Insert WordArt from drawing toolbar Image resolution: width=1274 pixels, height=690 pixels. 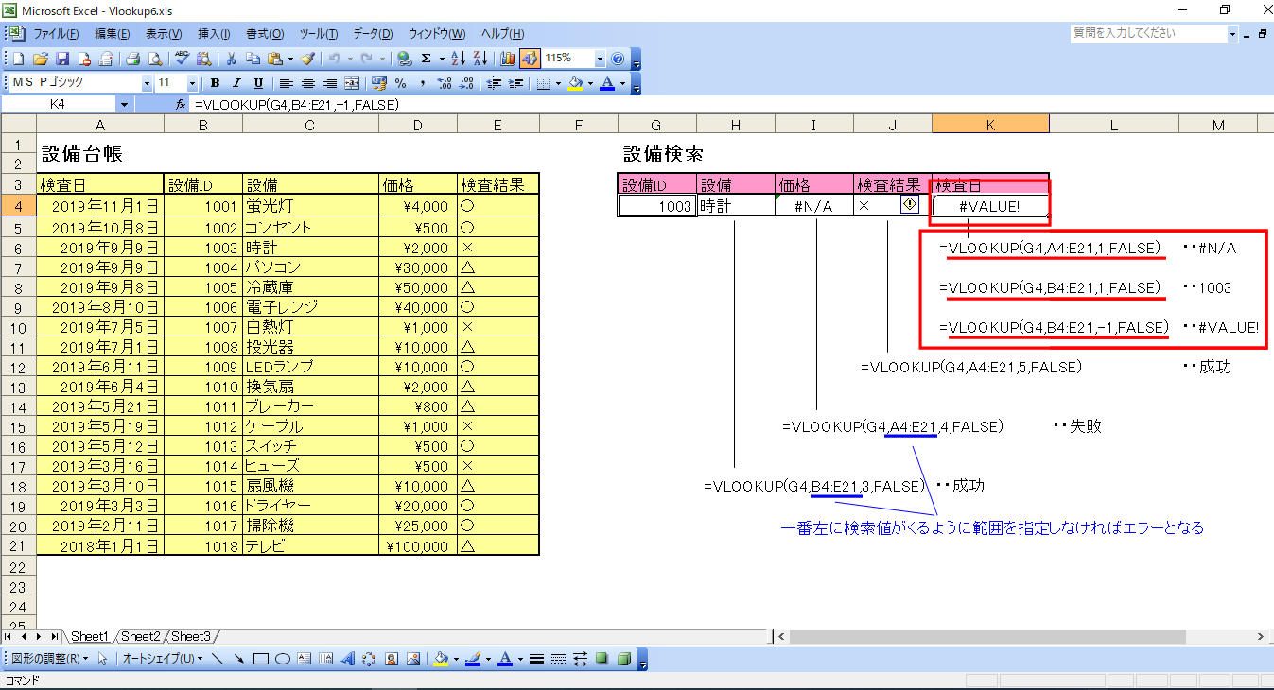pyautogui.click(x=348, y=659)
